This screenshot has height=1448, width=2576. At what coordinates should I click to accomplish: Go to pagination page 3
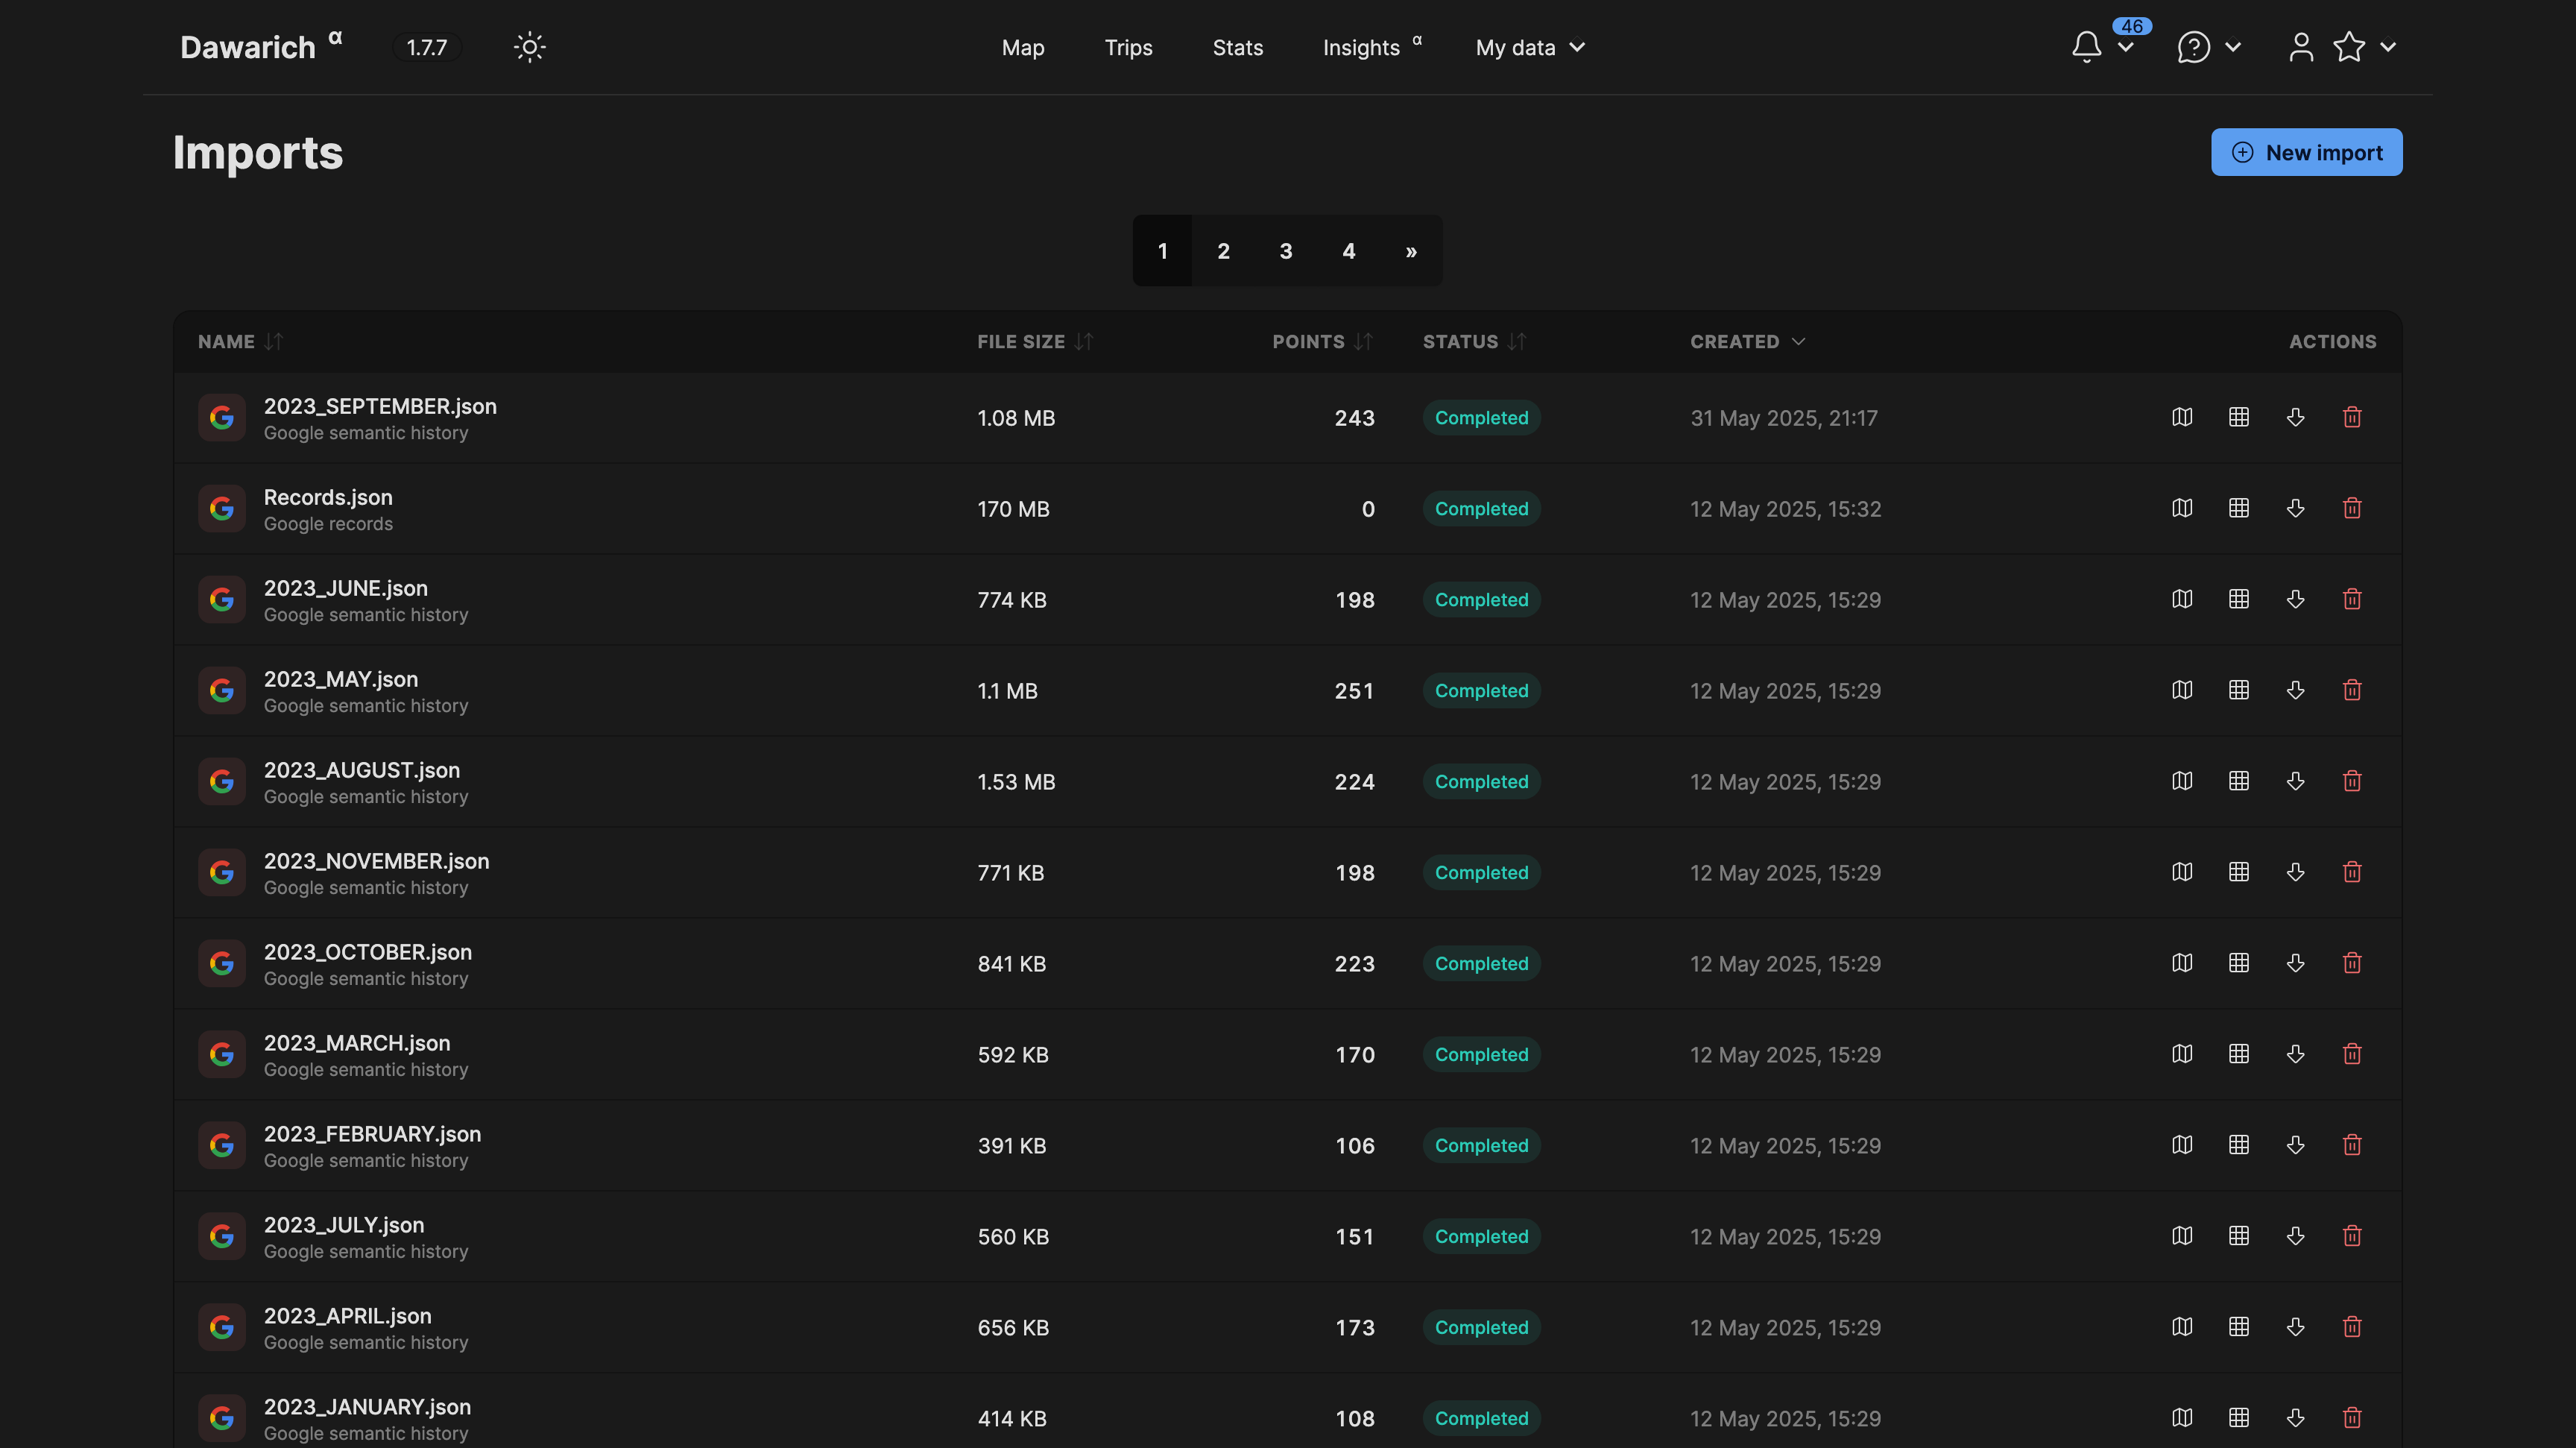click(x=1286, y=251)
